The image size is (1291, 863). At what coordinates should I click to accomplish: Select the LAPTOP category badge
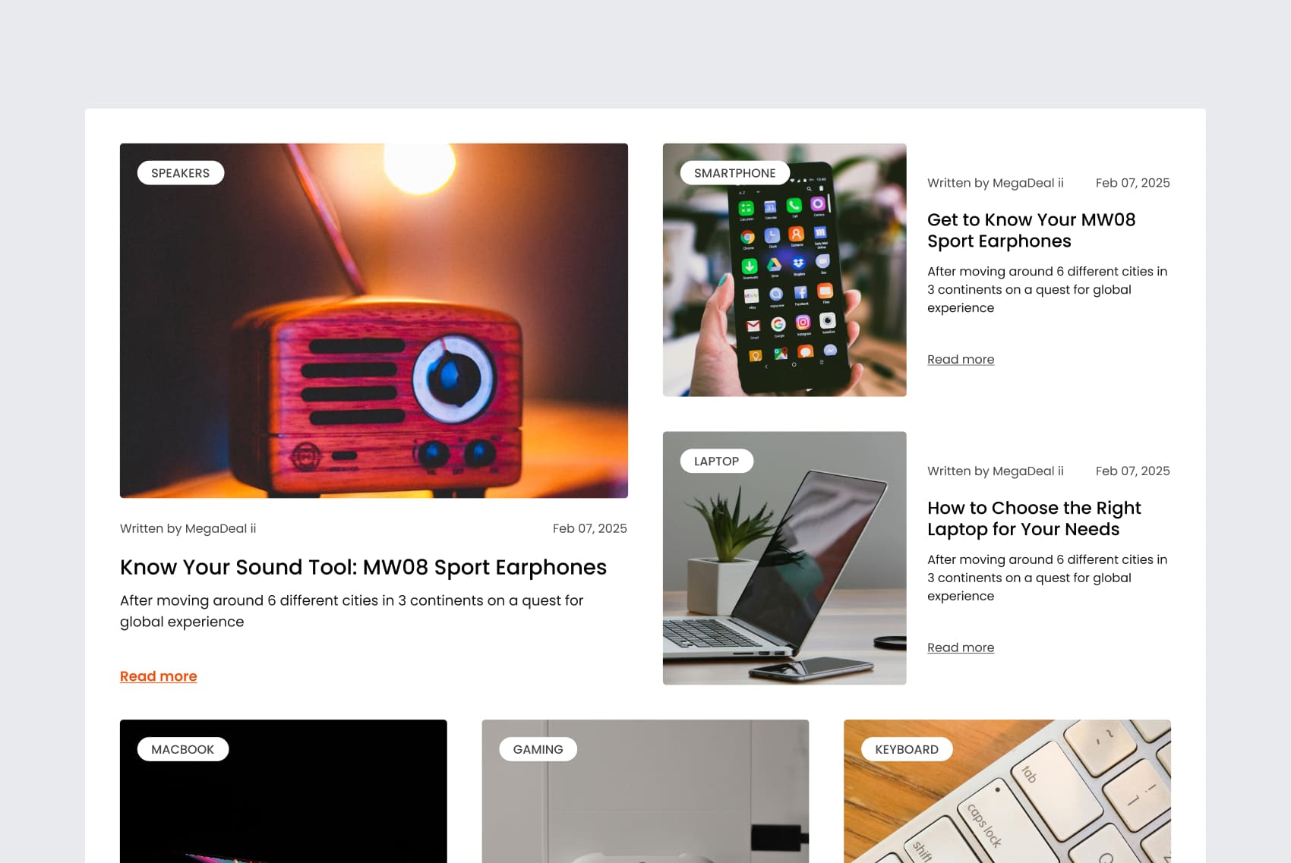point(717,461)
